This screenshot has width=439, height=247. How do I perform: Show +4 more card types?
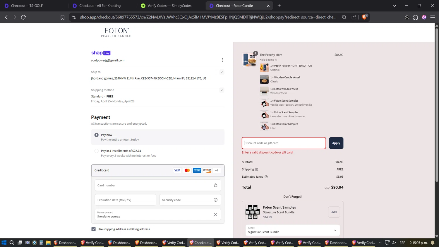[217, 170]
